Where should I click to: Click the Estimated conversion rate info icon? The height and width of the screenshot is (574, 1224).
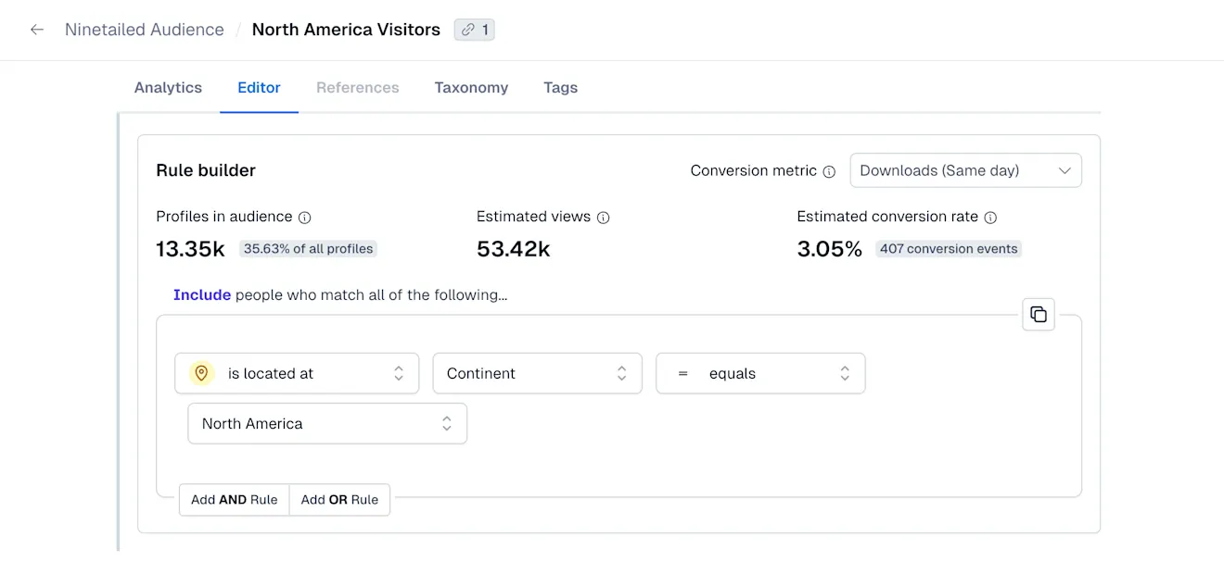pyautogui.click(x=990, y=217)
